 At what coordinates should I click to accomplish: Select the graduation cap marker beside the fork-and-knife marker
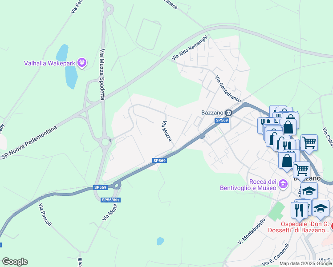321,209
